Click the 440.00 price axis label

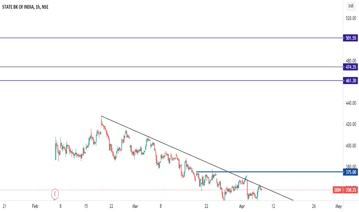351,103
